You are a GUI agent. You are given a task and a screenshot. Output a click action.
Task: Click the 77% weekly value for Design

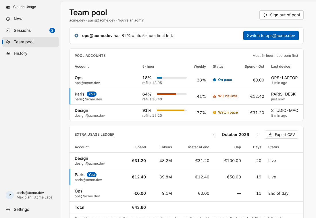coord(201,113)
